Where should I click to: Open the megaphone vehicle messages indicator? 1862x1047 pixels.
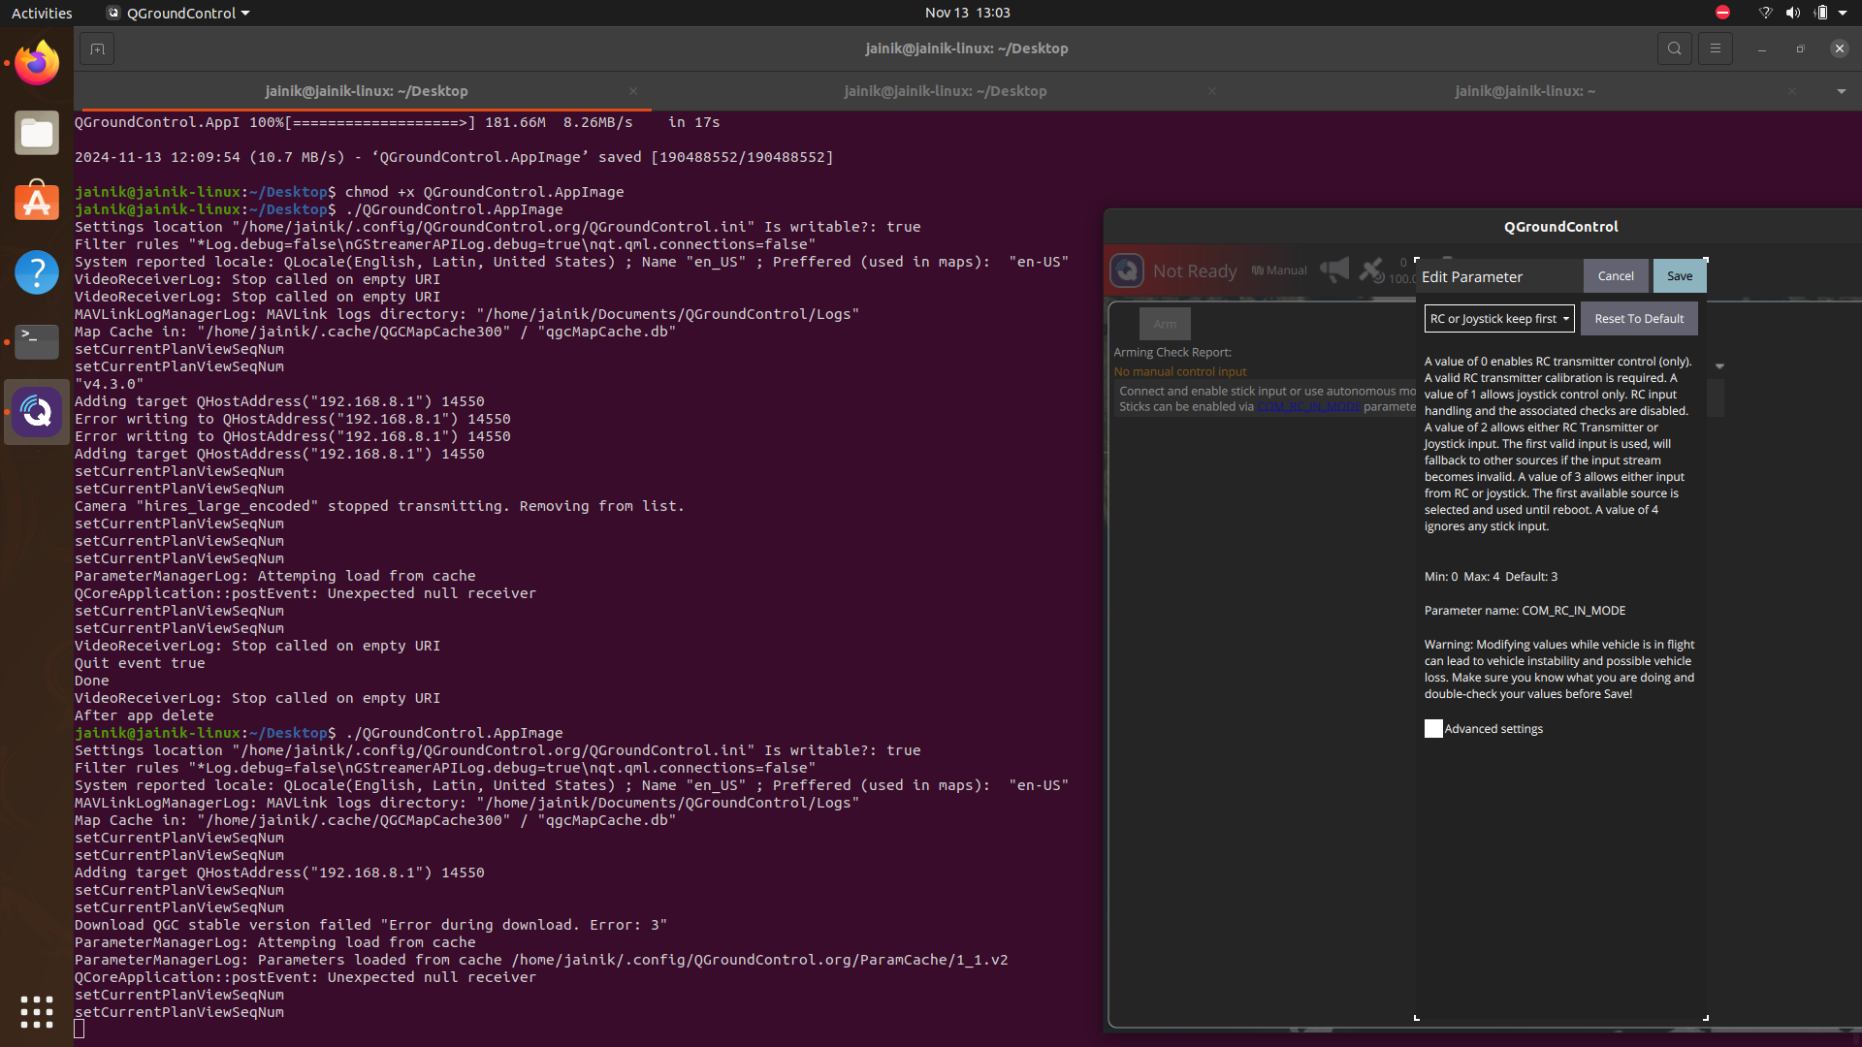[x=1334, y=270]
